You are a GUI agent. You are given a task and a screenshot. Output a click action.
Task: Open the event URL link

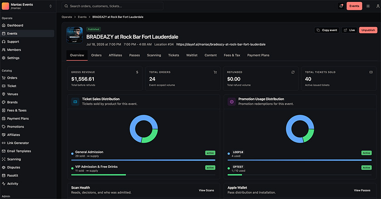tap(220, 44)
